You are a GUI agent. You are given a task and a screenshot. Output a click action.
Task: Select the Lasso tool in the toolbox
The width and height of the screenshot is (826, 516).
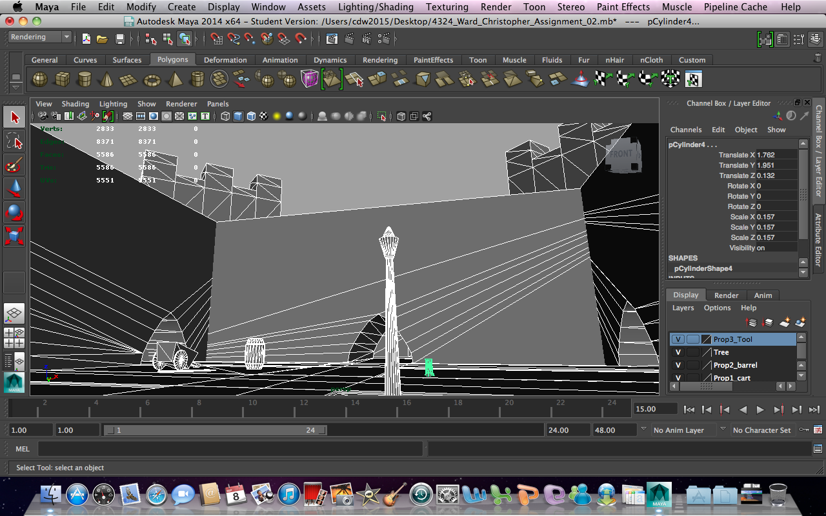(x=14, y=141)
